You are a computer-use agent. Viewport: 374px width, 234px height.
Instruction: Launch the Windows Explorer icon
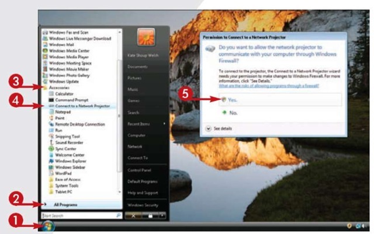click(x=51, y=161)
